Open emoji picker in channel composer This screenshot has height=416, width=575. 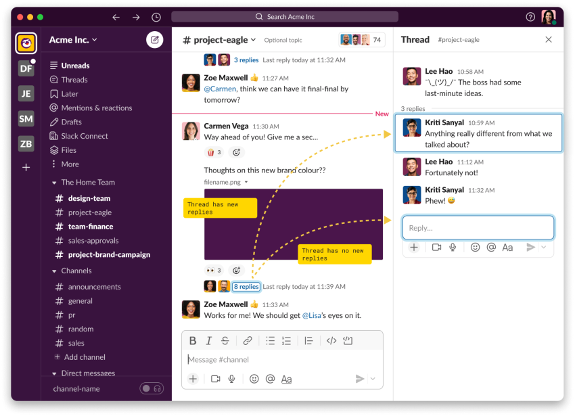pos(254,379)
